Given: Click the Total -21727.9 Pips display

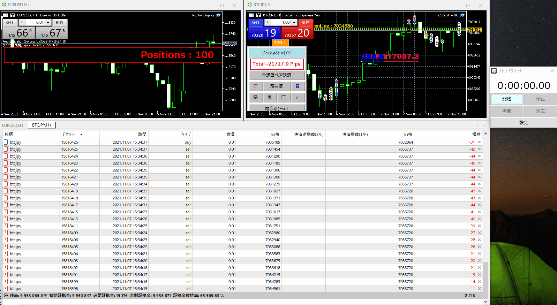Looking at the screenshot, I should (x=277, y=64).
